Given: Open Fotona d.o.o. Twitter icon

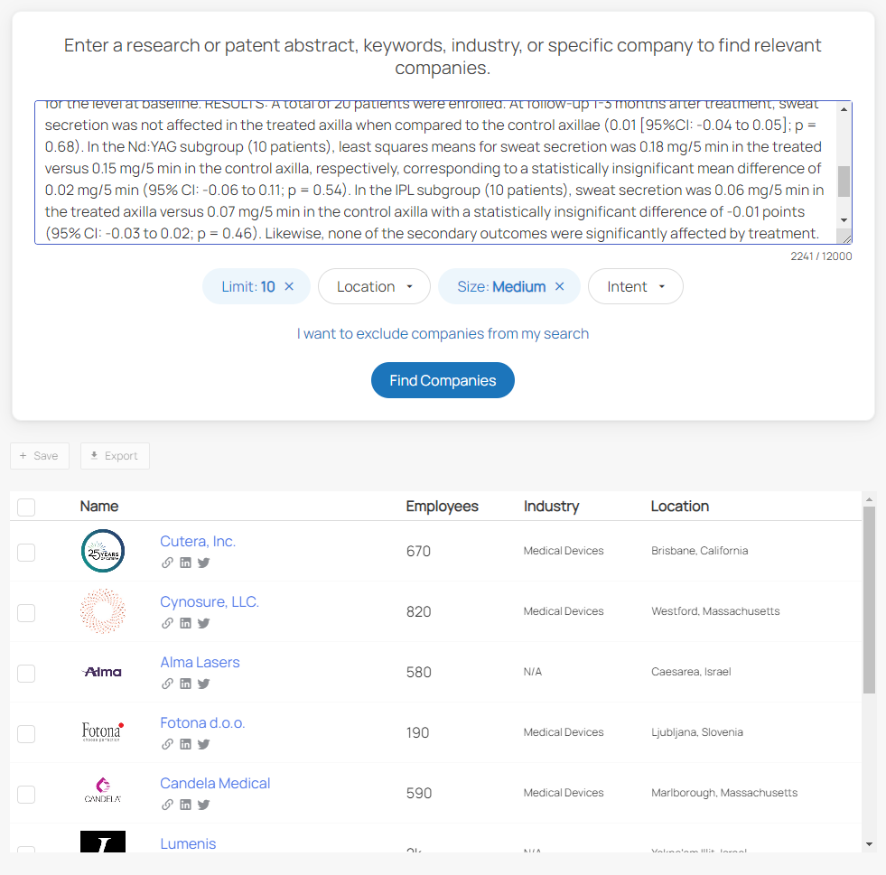Looking at the screenshot, I should point(204,744).
